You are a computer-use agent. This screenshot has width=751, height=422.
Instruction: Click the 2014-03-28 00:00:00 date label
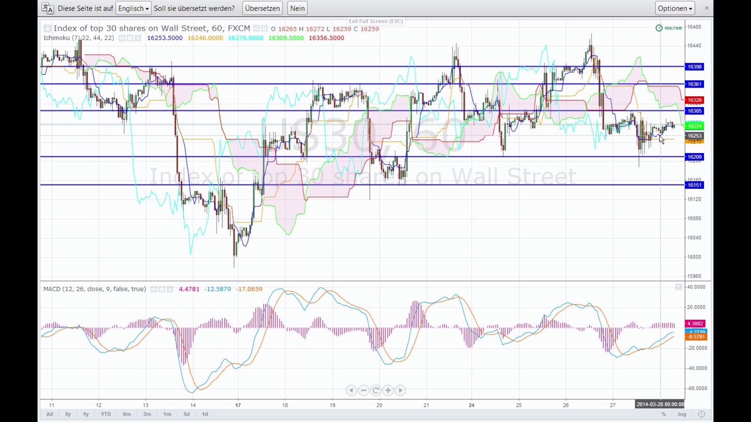(x=660, y=404)
